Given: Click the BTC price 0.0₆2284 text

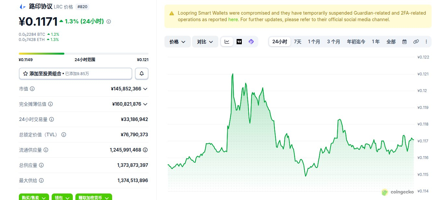Looking at the screenshot, I should coord(32,34).
